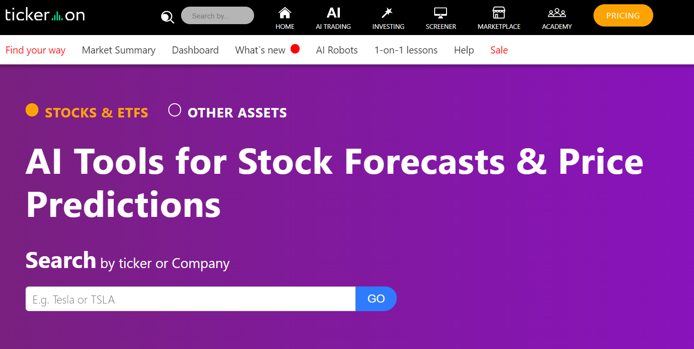
Task: Open the Marketplace storefront icon
Action: [499, 13]
